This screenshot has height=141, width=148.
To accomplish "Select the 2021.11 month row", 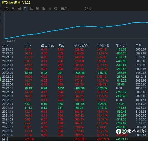I will click(x=74, y=112).
